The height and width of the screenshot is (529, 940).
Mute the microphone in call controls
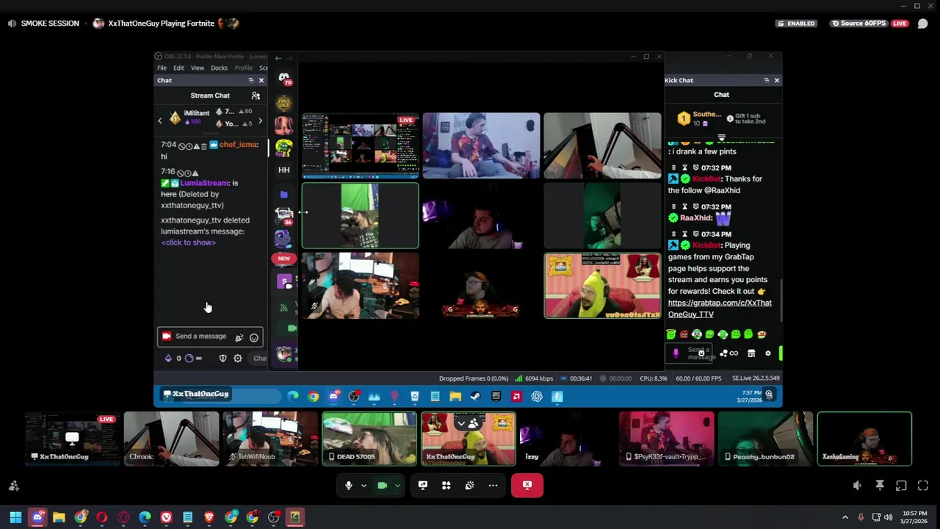[349, 485]
